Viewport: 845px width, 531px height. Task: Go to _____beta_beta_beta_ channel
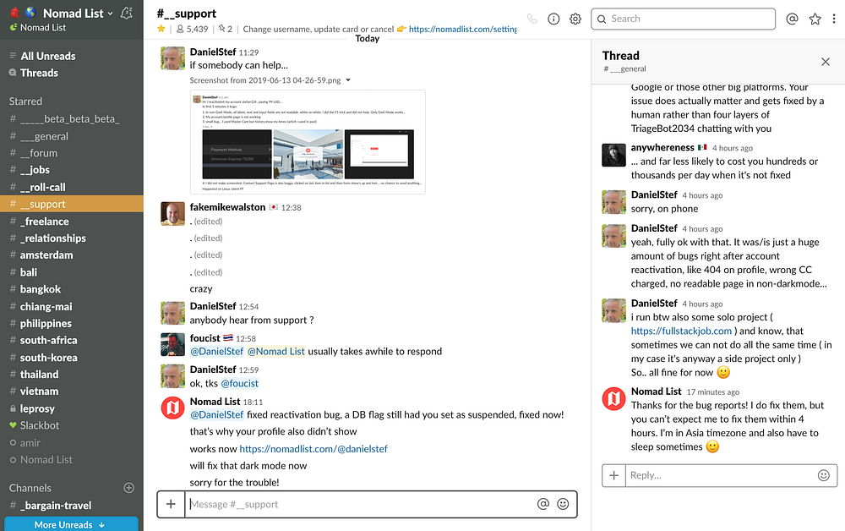point(72,119)
